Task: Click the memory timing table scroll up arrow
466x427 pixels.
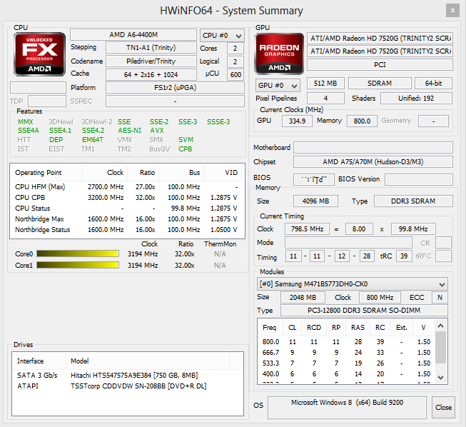Action: pos(441,326)
